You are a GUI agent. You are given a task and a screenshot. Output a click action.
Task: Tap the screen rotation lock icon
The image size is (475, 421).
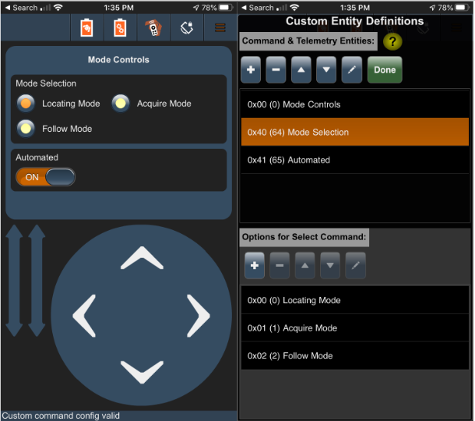pyautogui.click(x=187, y=28)
